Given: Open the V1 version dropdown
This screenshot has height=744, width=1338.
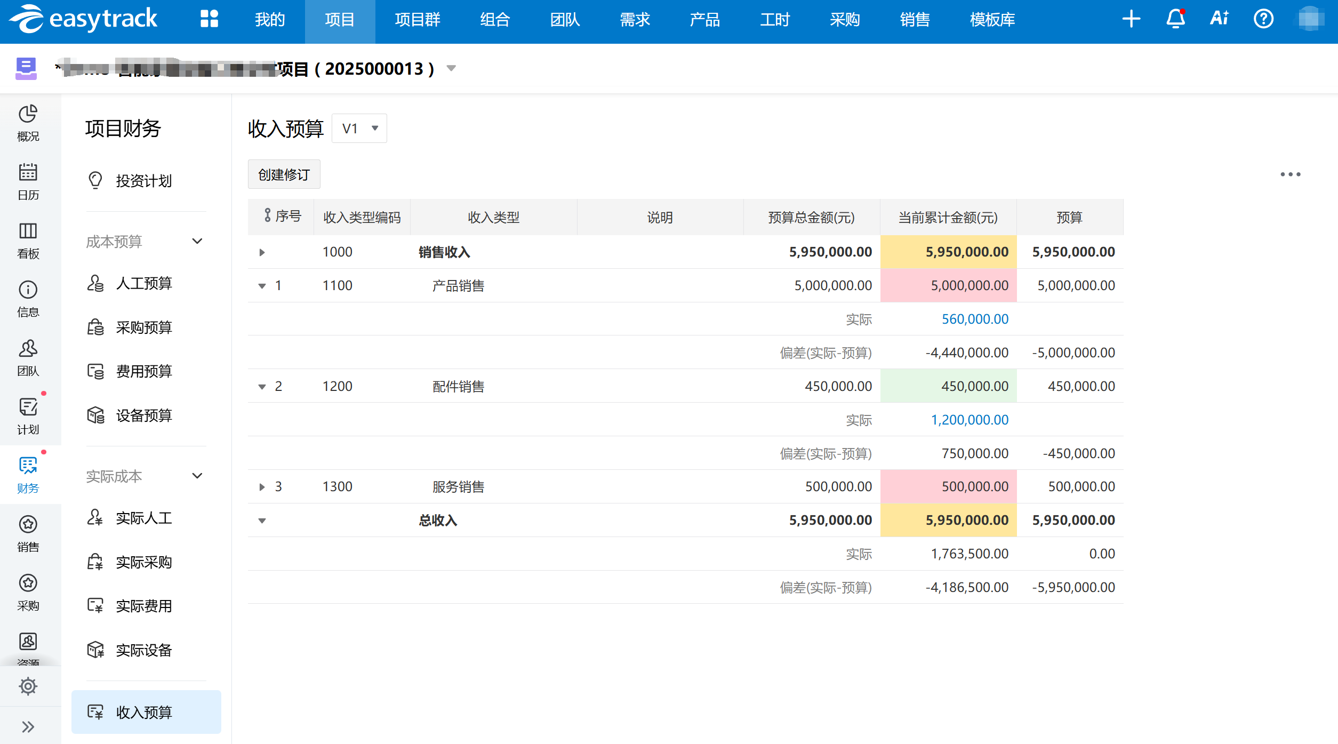Looking at the screenshot, I should tap(359, 129).
